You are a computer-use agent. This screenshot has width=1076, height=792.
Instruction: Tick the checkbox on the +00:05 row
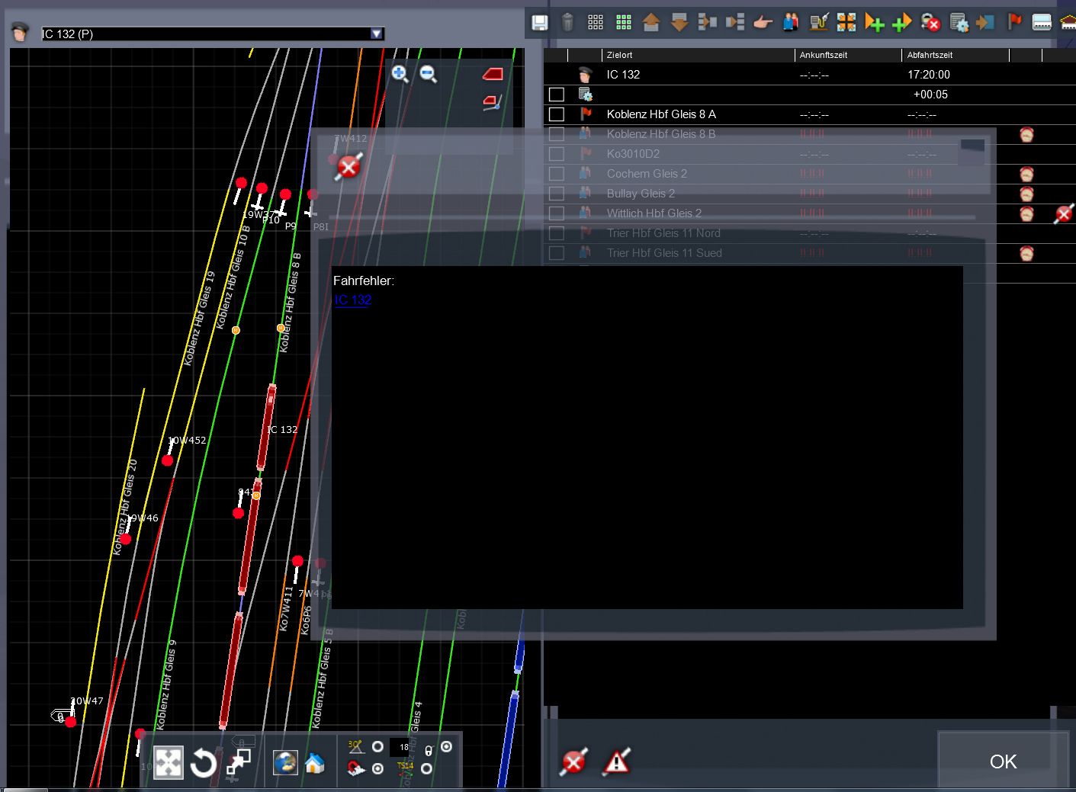557,95
